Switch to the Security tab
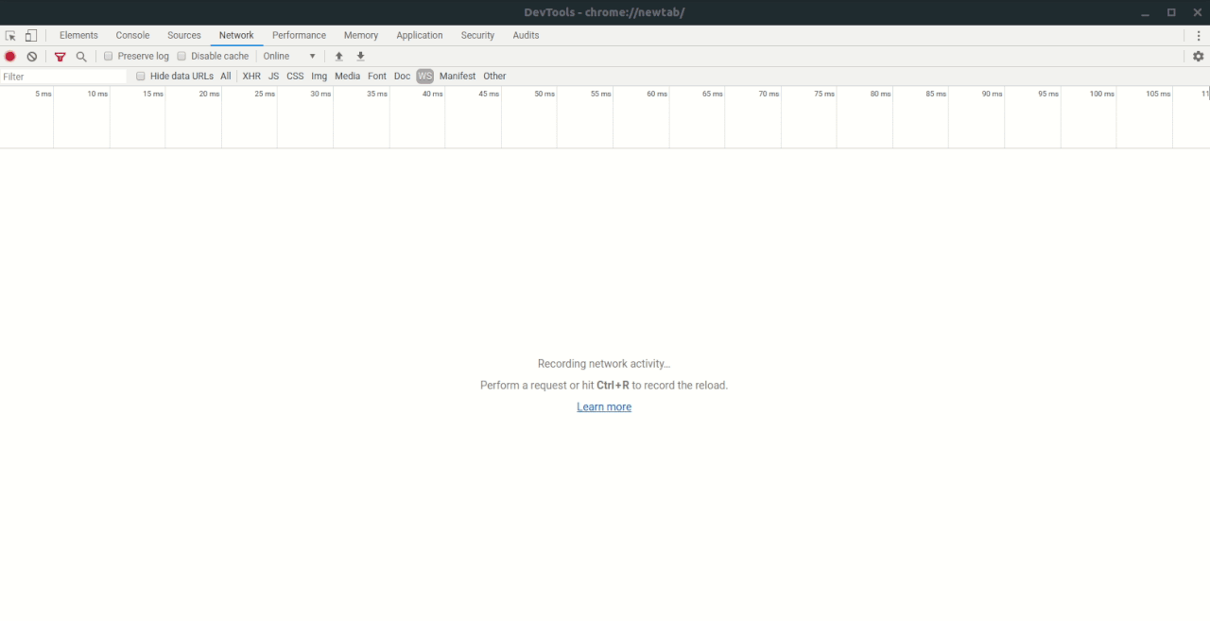 (477, 35)
